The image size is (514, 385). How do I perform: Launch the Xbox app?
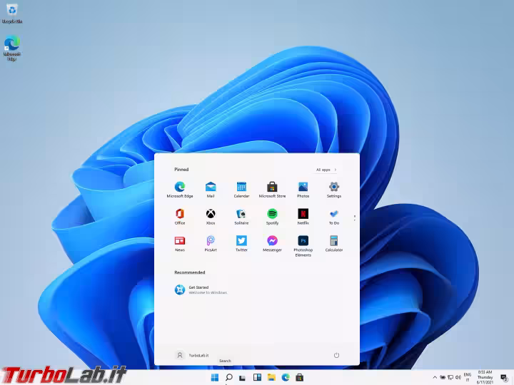(211, 215)
